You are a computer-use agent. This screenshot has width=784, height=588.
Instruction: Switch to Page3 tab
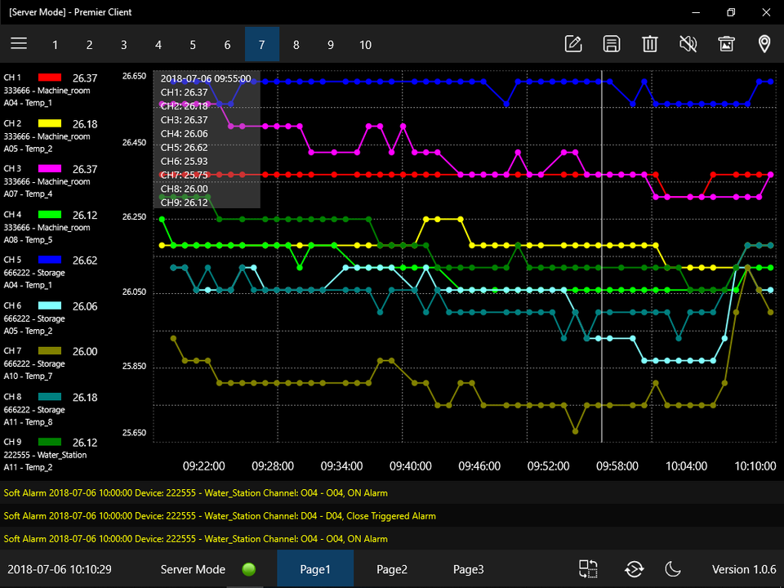tap(468, 569)
